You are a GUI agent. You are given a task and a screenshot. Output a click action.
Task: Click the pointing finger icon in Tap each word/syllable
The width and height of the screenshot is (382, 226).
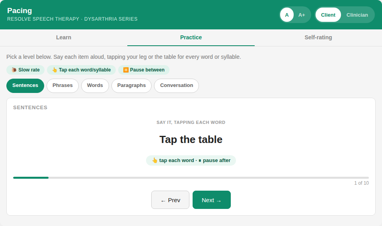pos(55,70)
